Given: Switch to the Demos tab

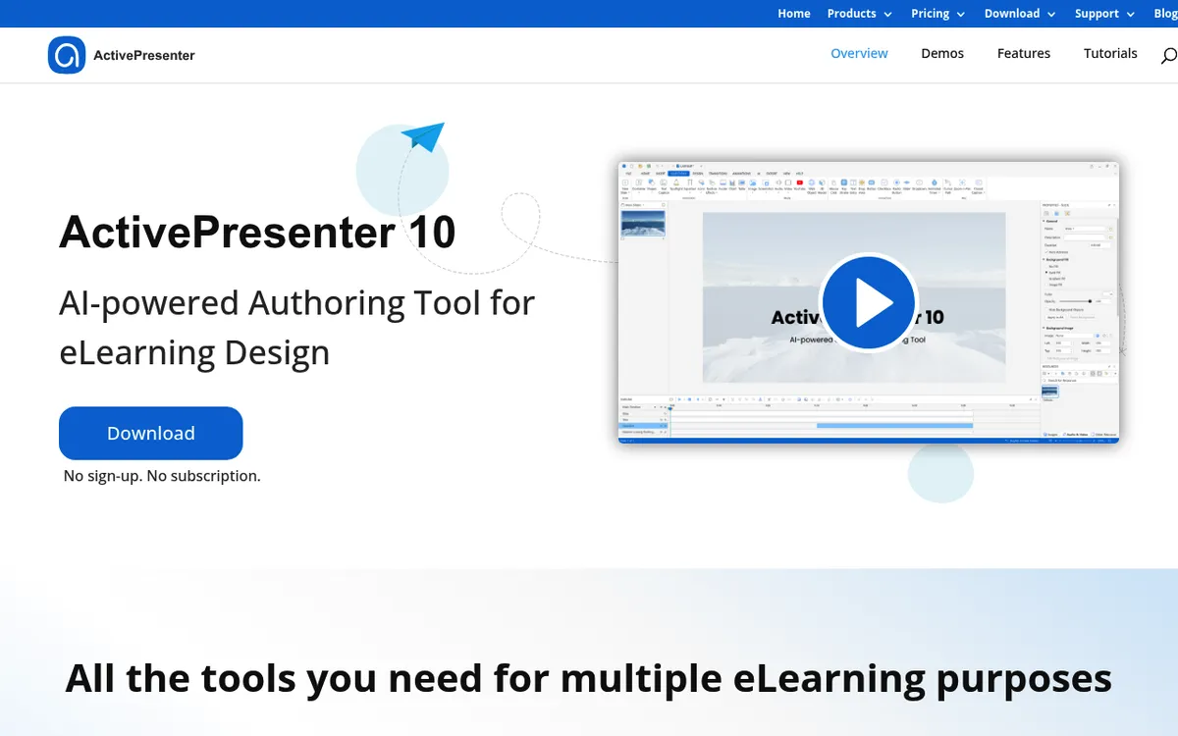Looking at the screenshot, I should [x=942, y=54].
